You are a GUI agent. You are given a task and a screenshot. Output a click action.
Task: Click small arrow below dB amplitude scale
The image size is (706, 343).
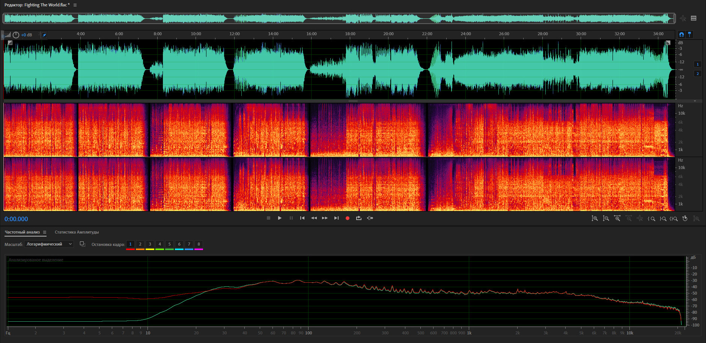tap(695, 101)
